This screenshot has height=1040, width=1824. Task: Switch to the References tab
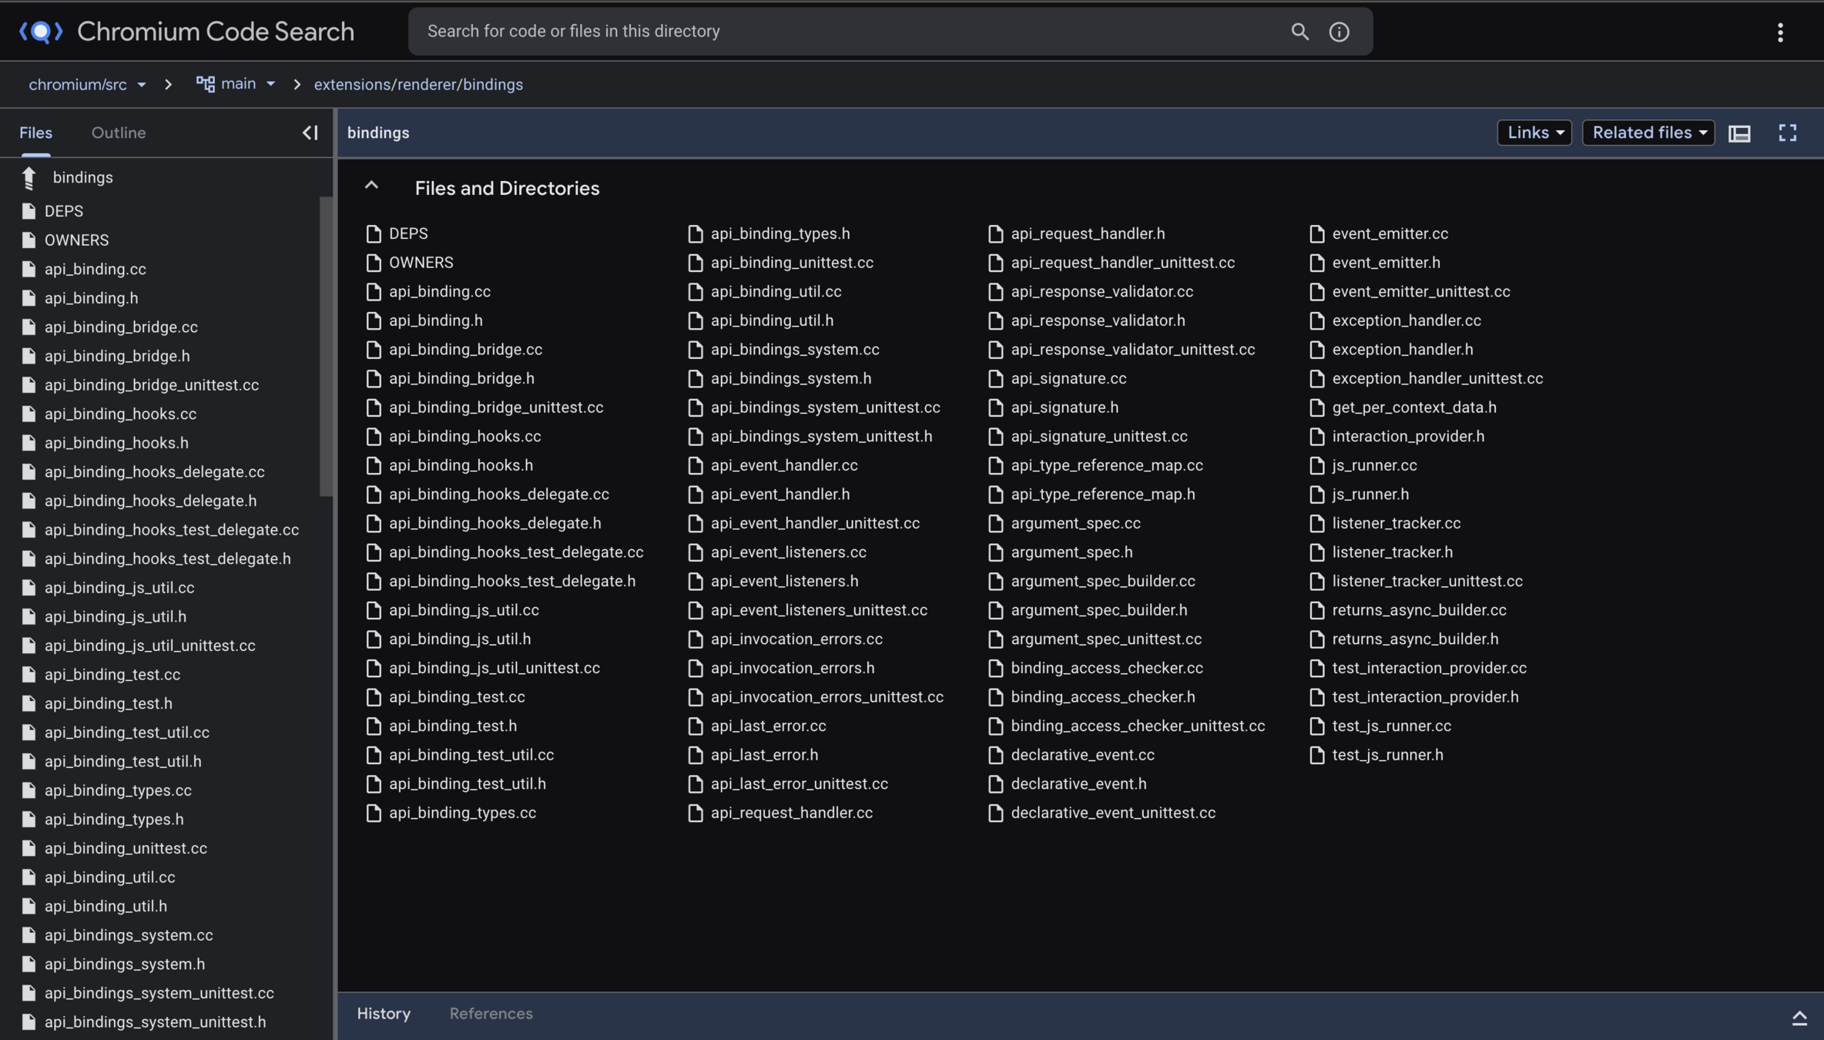[491, 1014]
